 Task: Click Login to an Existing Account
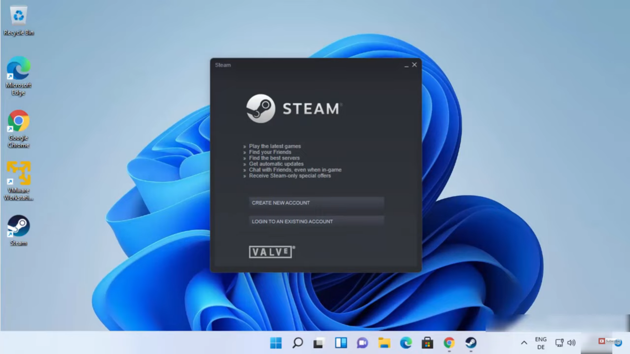(x=316, y=222)
